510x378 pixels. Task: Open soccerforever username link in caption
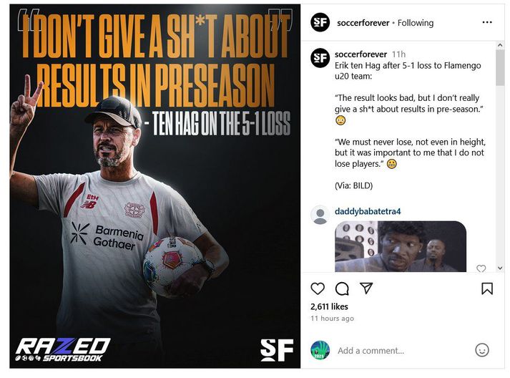(361, 54)
